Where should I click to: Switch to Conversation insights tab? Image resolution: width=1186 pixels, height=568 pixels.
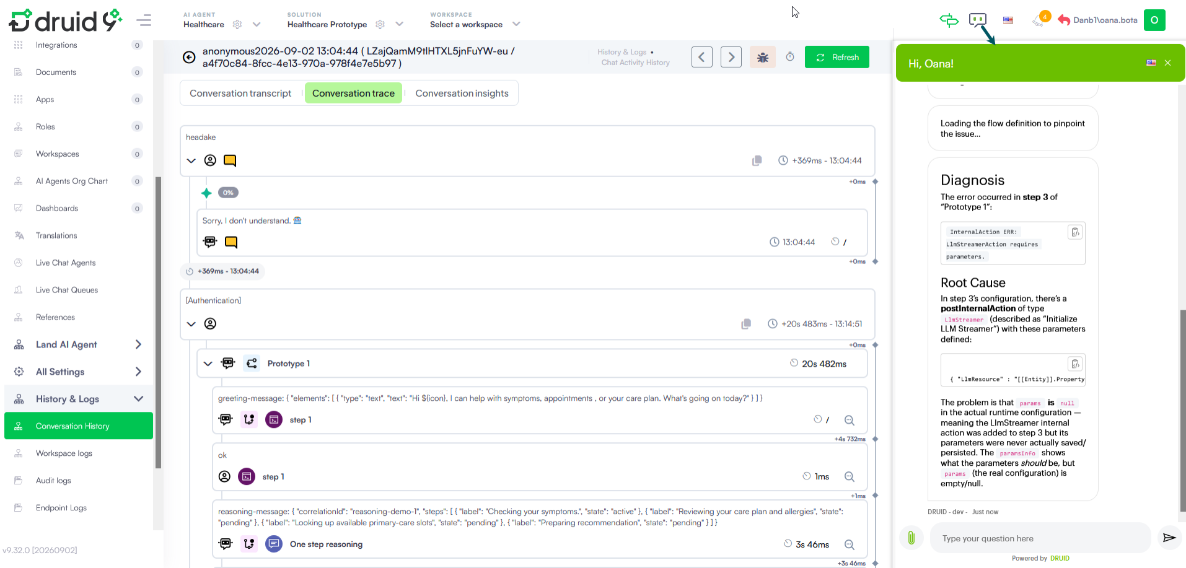462,94
